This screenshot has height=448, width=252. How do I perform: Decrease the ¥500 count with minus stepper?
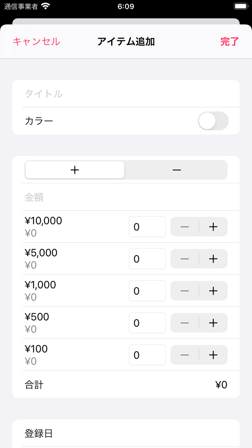(184, 323)
